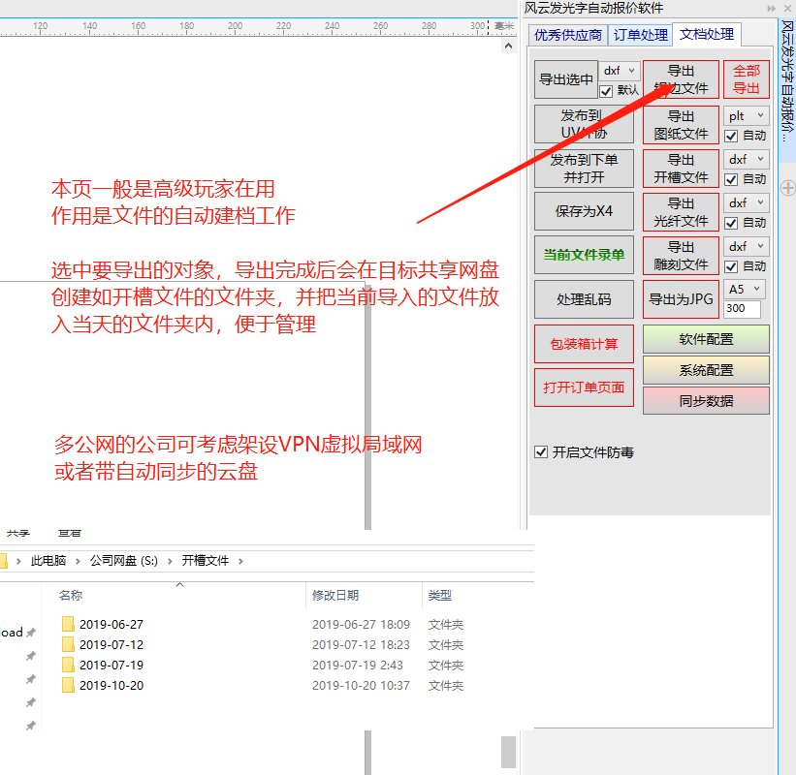
Task: Click 同步数据 to sync data
Action: click(x=706, y=400)
